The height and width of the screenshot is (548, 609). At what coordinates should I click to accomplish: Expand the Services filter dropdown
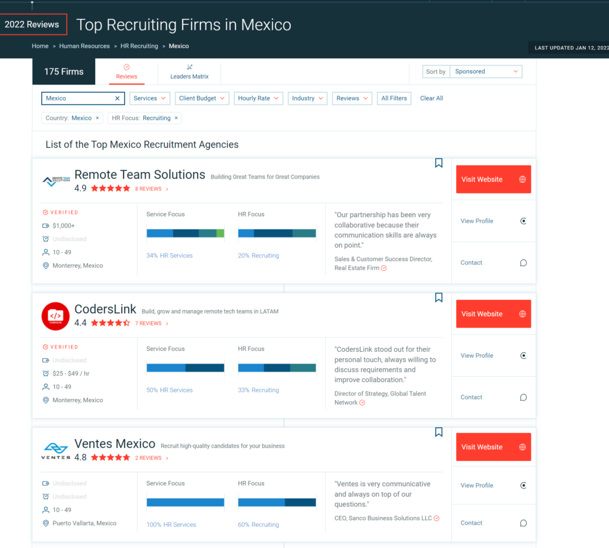149,98
